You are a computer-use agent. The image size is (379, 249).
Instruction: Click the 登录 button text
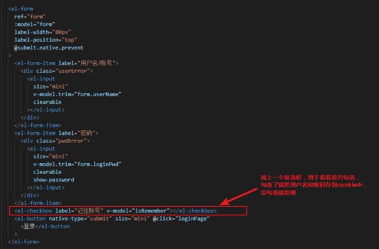(29, 226)
